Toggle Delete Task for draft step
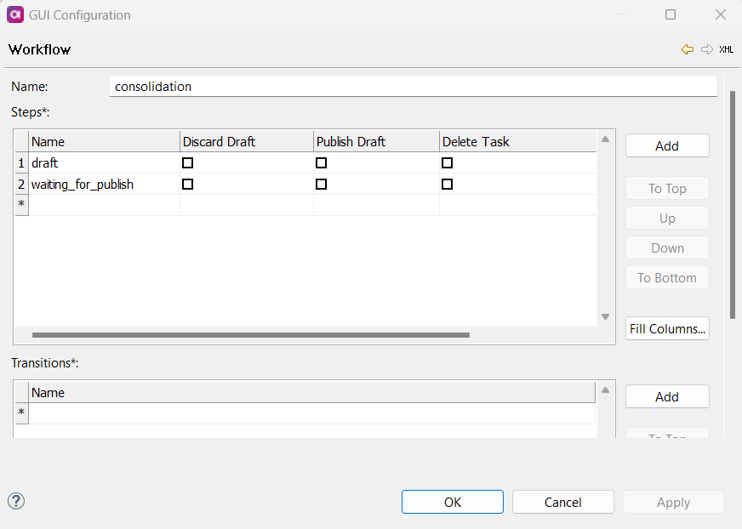742x529 pixels. point(447,162)
